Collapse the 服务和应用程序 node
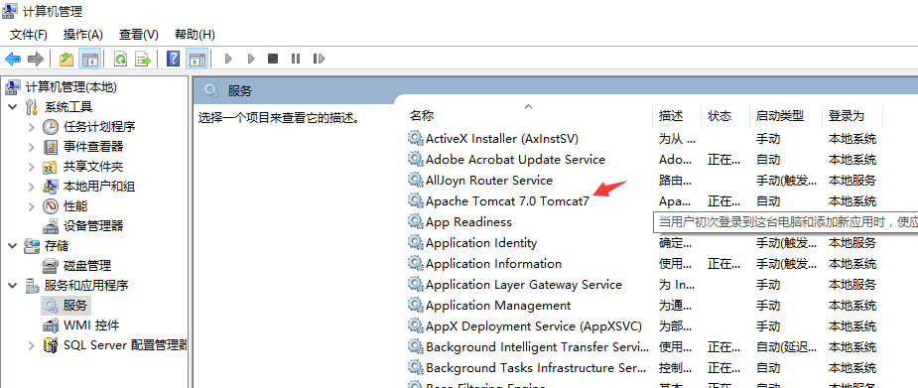This screenshot has width=918, height=388. (12, 286)
